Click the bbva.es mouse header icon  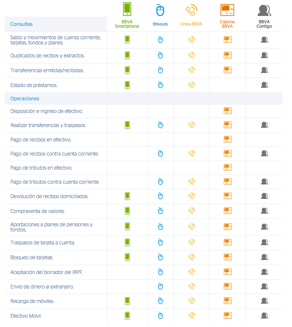(x=160, y=10)
